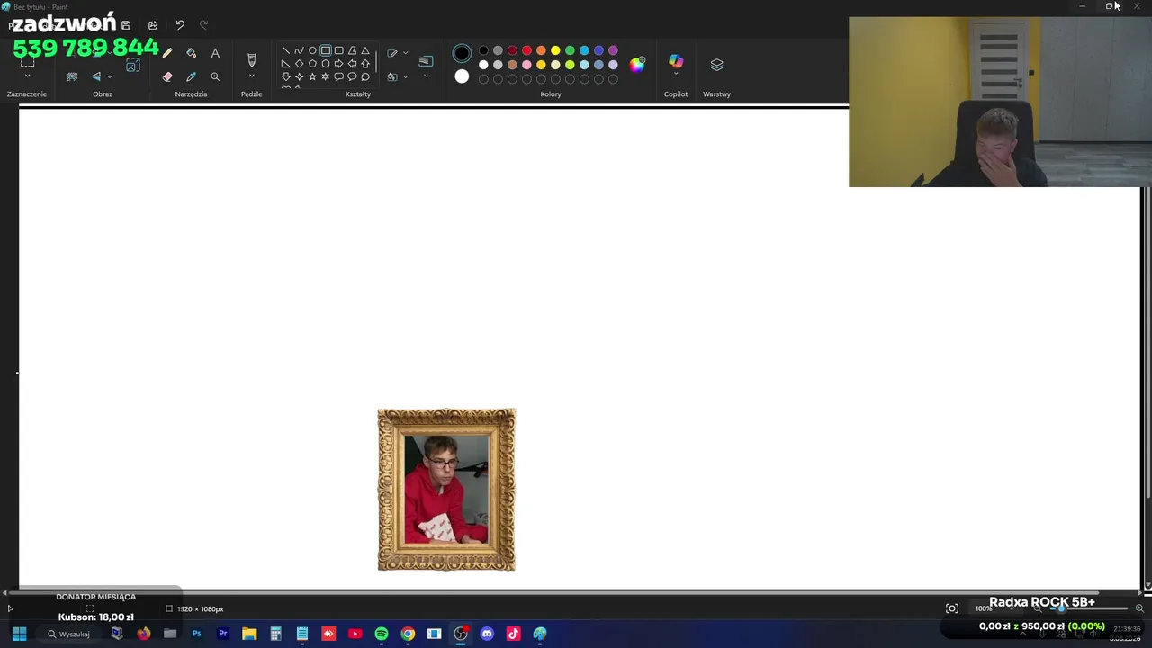The image size is (1152, 648).
Task: Open the Windows Start menu
Action: coord(19,634)
